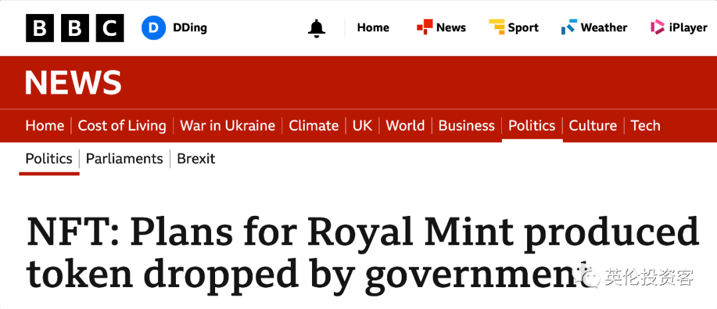Open the World news section
The width and height of the screenshot is (717, 309).
pos(405,126)
